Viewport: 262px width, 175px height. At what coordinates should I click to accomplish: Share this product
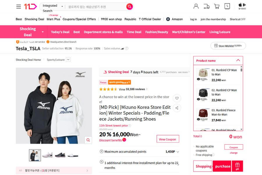pyautogui.click(x=177, y=108)
